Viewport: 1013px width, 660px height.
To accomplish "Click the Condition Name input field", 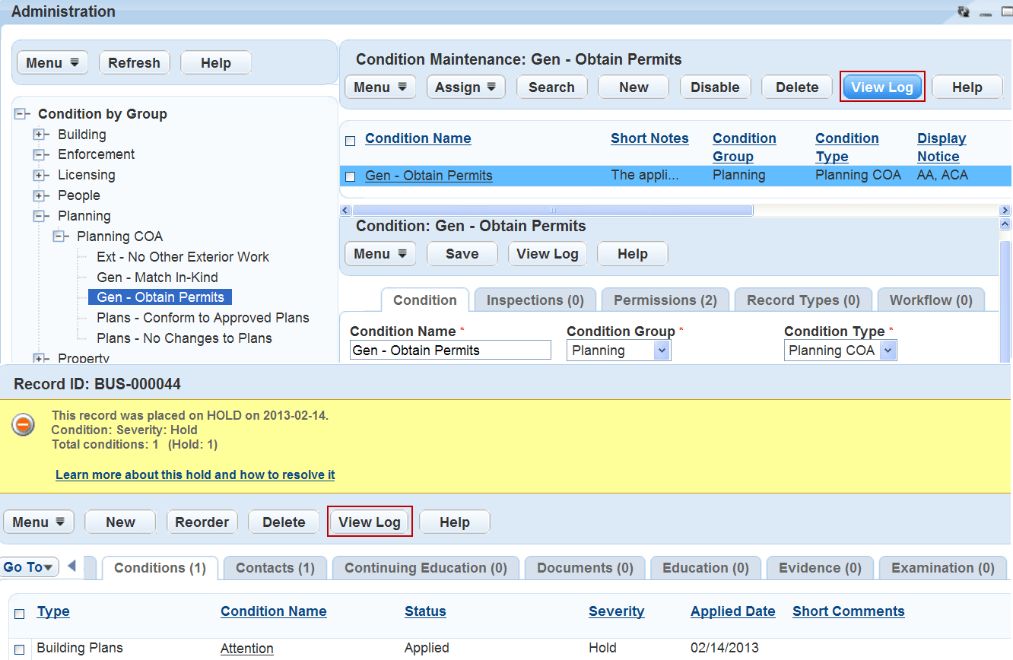I will 450,351.
